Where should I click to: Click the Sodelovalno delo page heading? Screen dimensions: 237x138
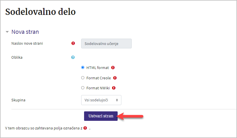tap(40, 12)
